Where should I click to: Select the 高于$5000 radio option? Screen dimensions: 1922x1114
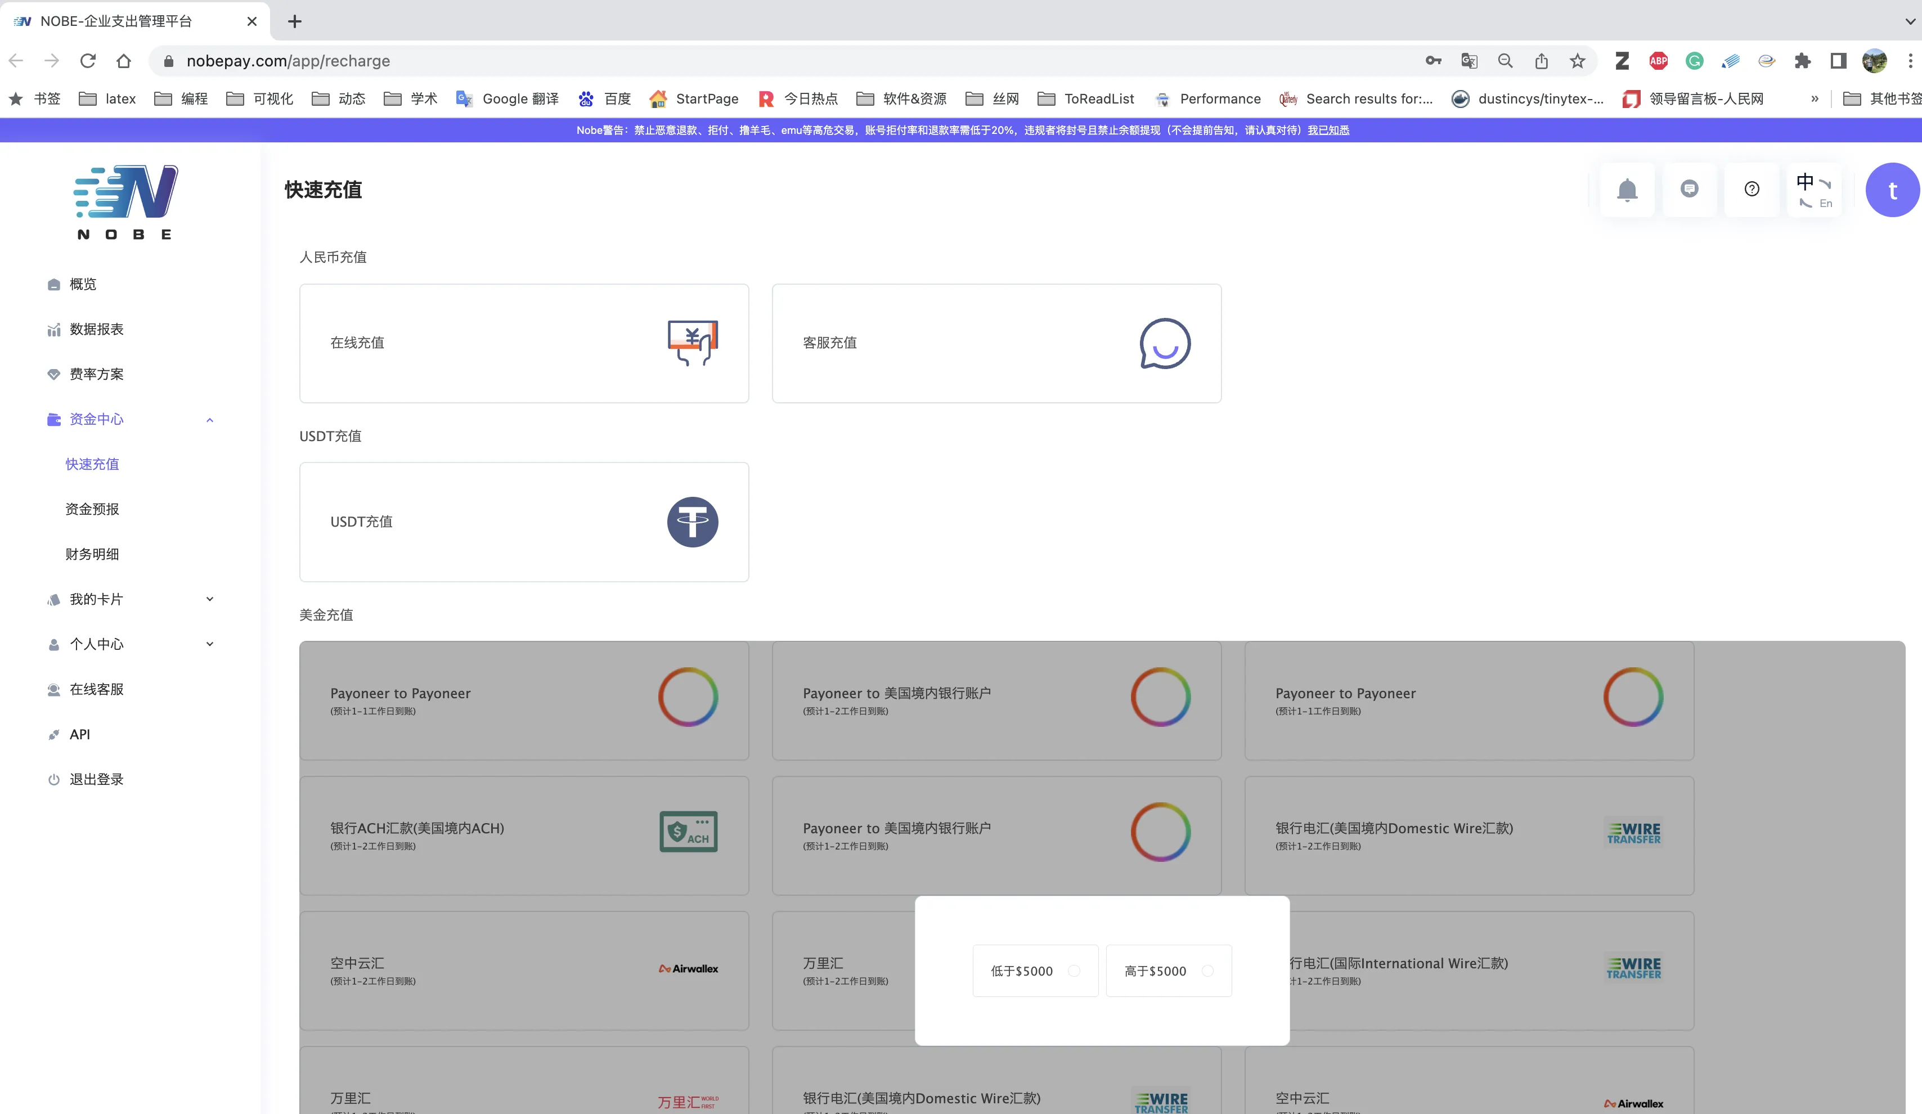click(1207, 971)
